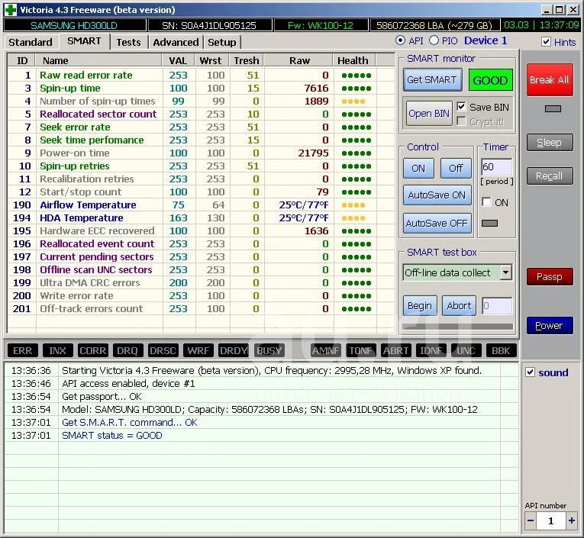Click the Health column header
The image size is (584, 538).
coord(353,60)
